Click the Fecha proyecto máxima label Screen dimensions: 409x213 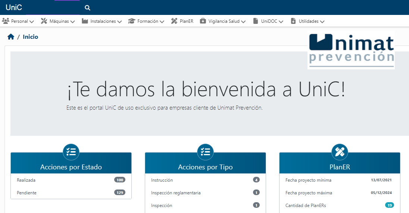point(309,193)
